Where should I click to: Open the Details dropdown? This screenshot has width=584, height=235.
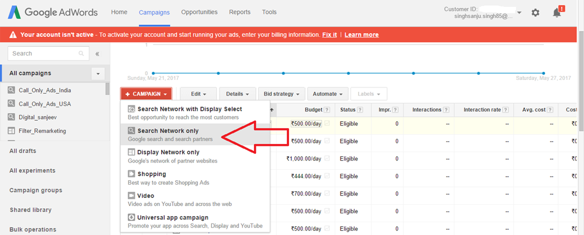pyautogui.click(x=237, y=94)
